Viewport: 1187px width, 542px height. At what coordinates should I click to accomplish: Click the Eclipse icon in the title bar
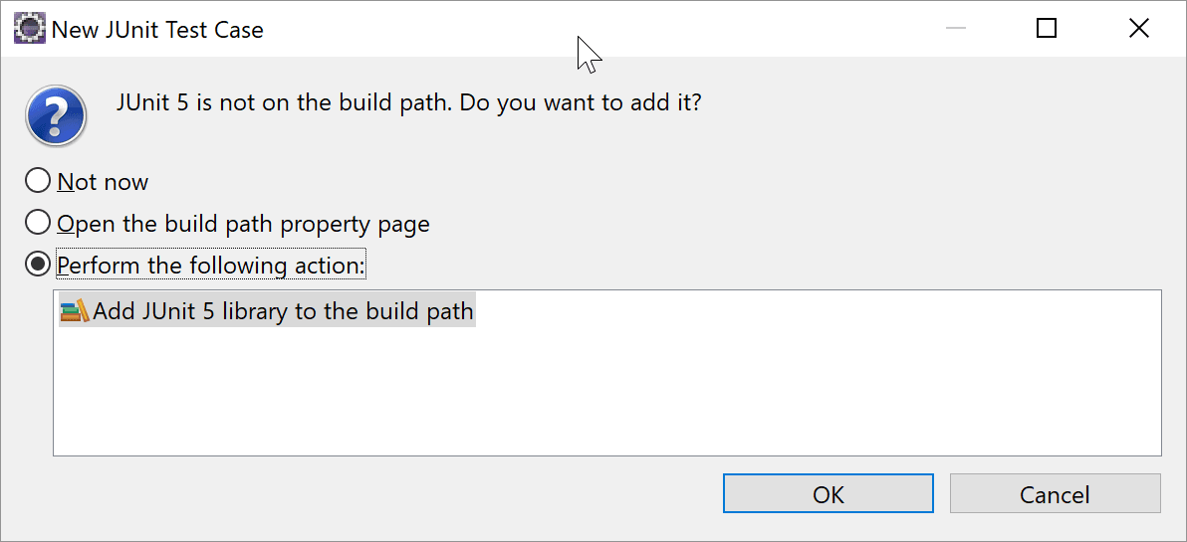[x=30, y=30]
